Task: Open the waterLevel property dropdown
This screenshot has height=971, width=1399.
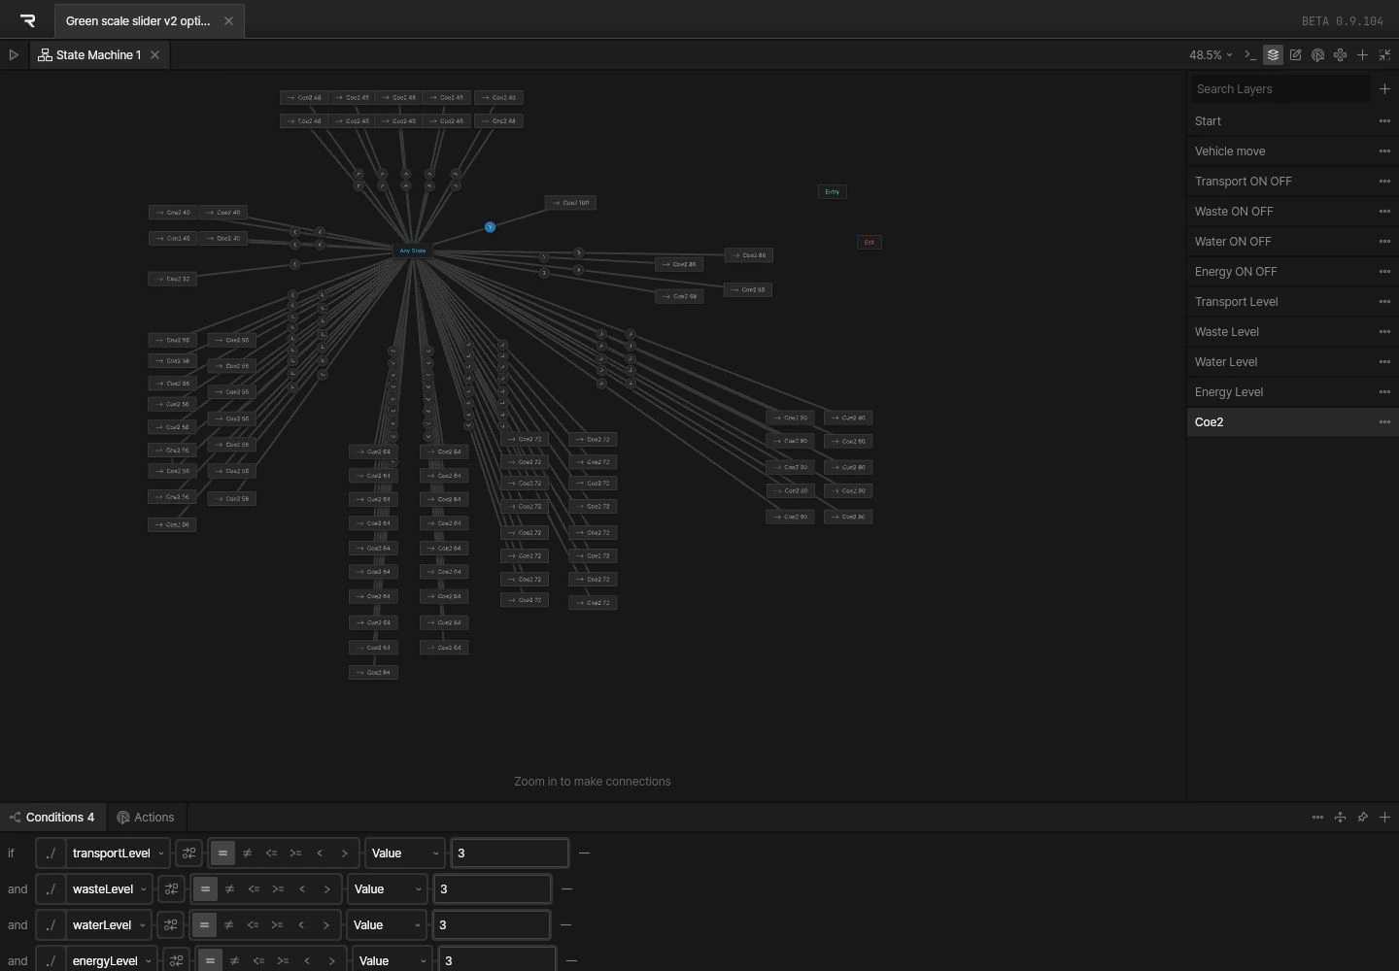Action: click(x=109, y=925)
